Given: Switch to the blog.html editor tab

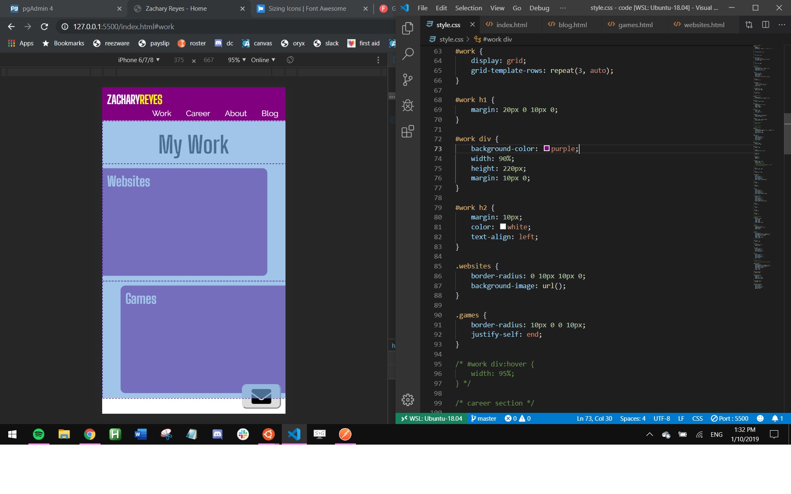Looking at the screenshot, I should [x=572, y=25].
